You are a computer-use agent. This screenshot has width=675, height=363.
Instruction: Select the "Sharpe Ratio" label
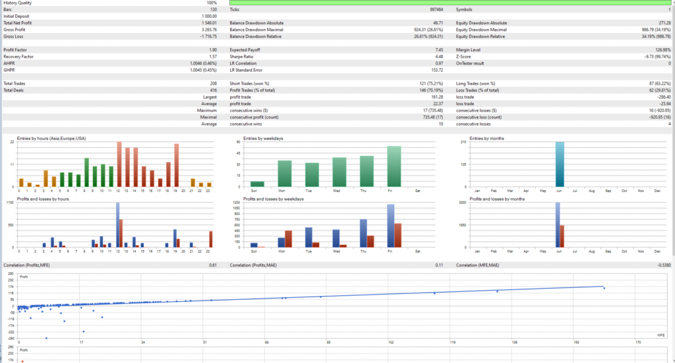click(x=241, y=57)
